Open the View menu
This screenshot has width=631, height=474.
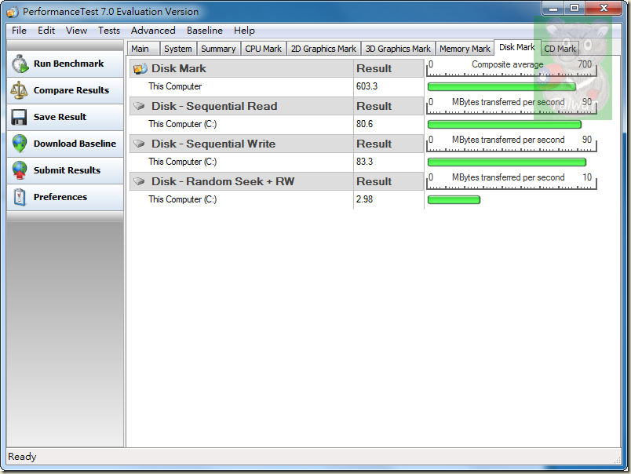[x=76, y=31]
